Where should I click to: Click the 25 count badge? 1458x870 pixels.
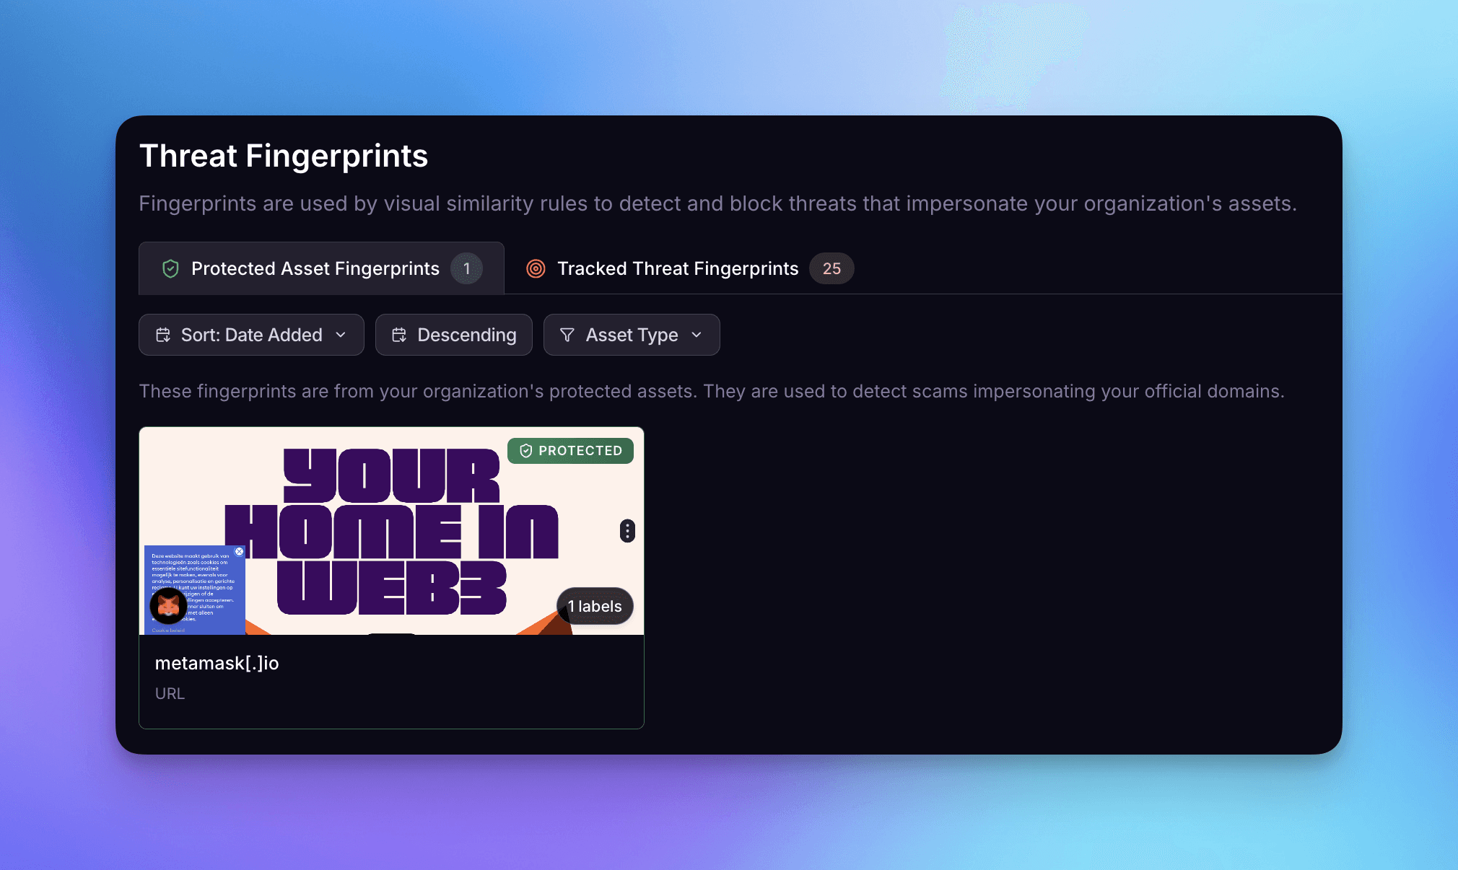[831, 269]
